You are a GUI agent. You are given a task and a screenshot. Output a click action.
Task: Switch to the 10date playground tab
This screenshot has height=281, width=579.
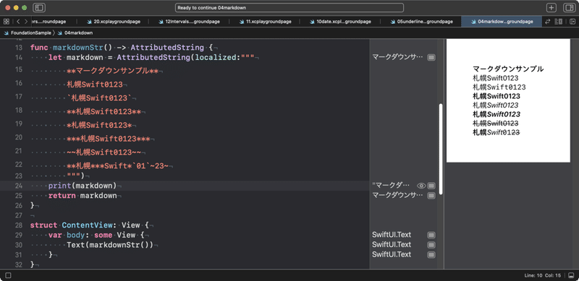click(x=340, y=22)
